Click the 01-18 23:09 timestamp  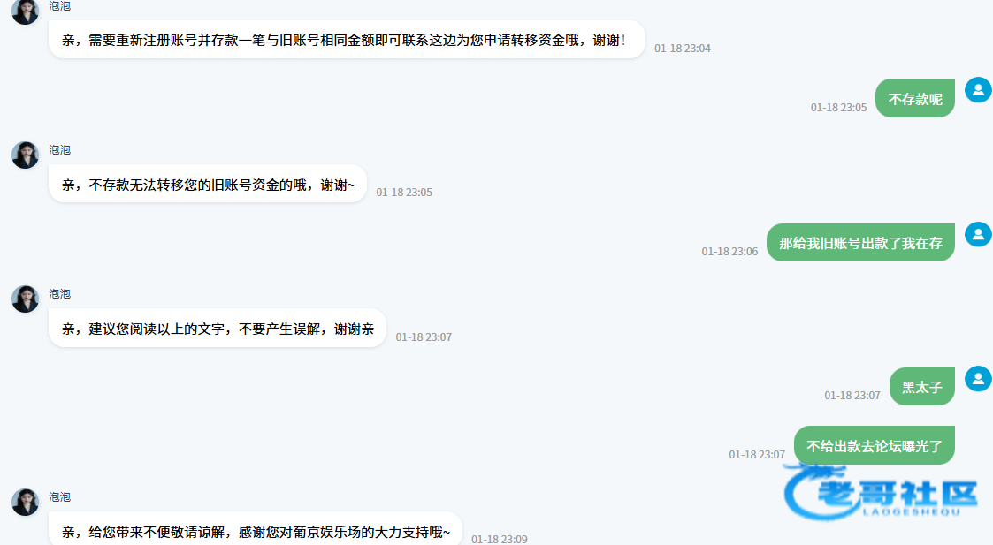point(499,540)
